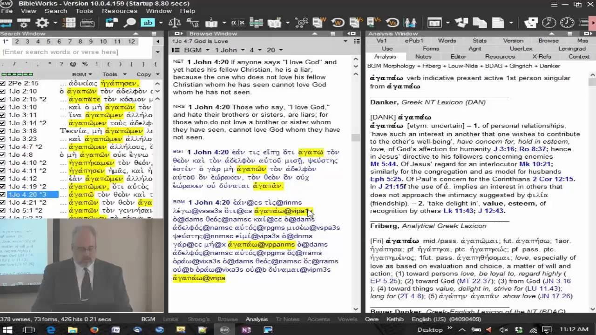This screenshot has width=596, height=335.
Task: Open the Tools menu
Action: pos(84,11)
